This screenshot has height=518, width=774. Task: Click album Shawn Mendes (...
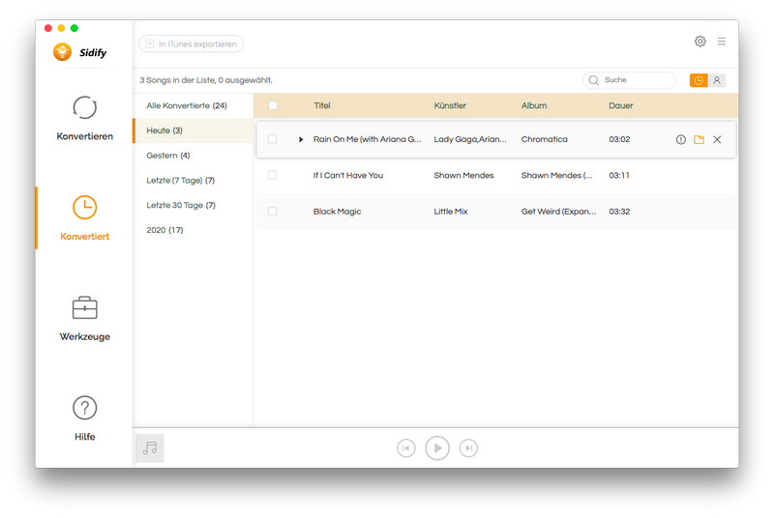[x=557, y=175]
